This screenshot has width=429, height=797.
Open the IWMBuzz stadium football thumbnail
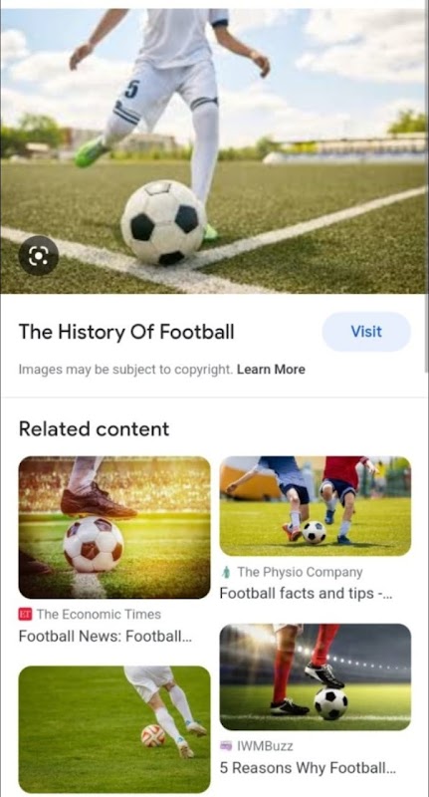click(x=316, y=677)
